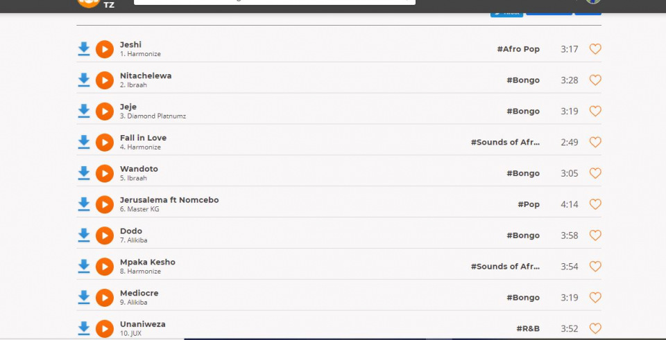Image resolution: width=666 pixels, height=340 pixels.
Task: Add Jeshi to favorites with heart
Action: click(x=595, y=49)
